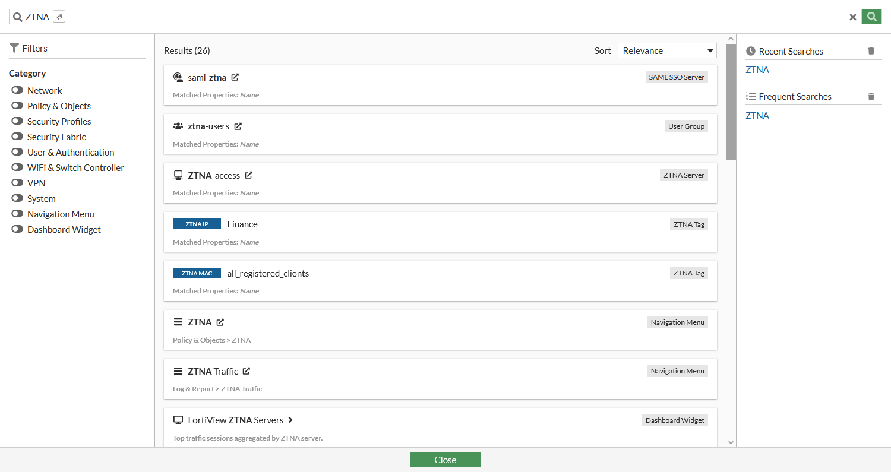Open ztna-users external link icon
This screenshot has width=891, height=472.
click(238, 126)
